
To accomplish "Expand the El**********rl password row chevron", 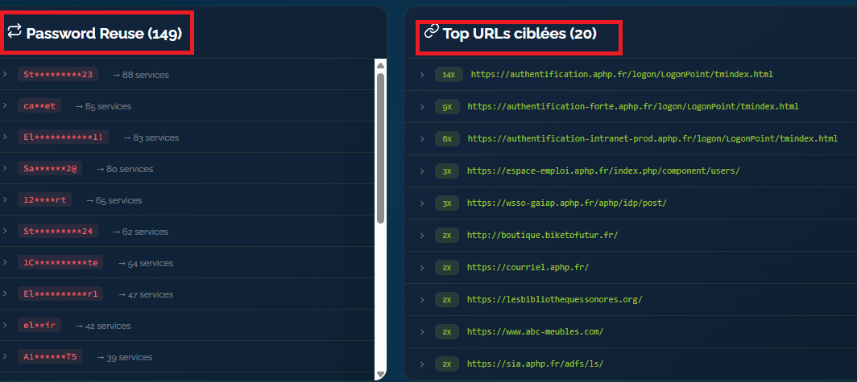I will [5, 294].
